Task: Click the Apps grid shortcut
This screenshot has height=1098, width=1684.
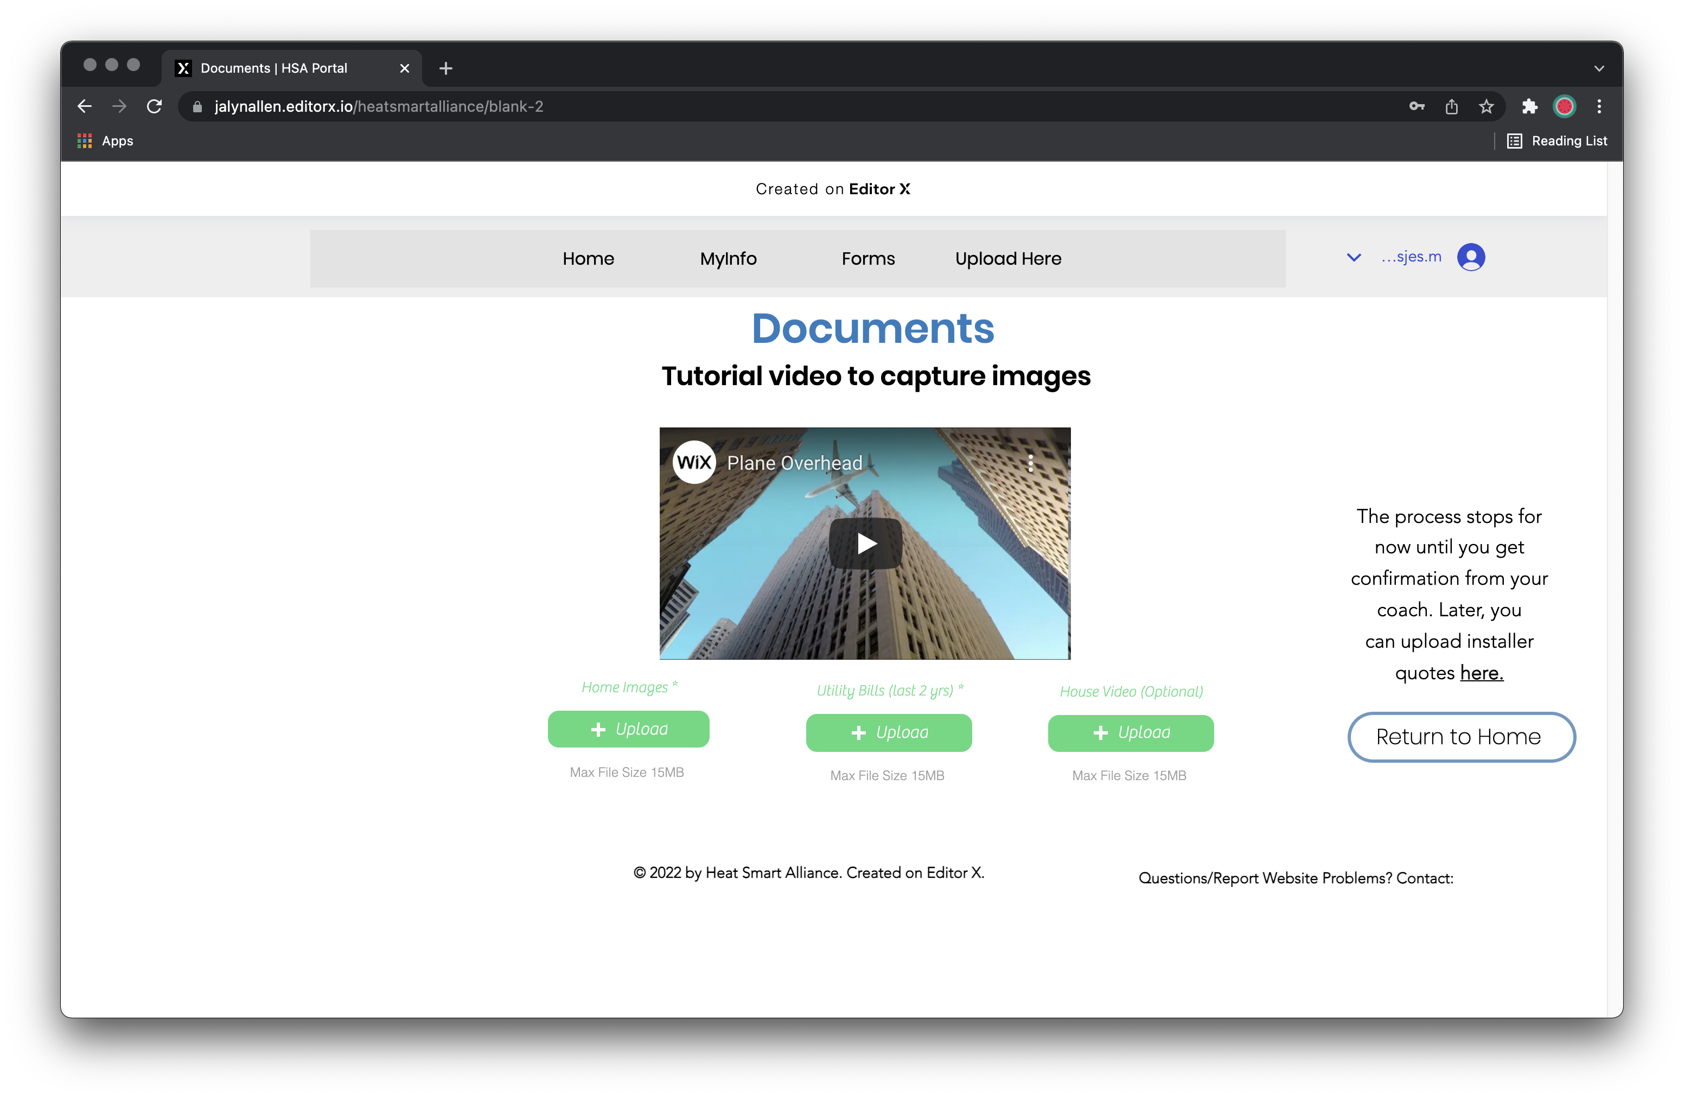Action: coord(105,141)
